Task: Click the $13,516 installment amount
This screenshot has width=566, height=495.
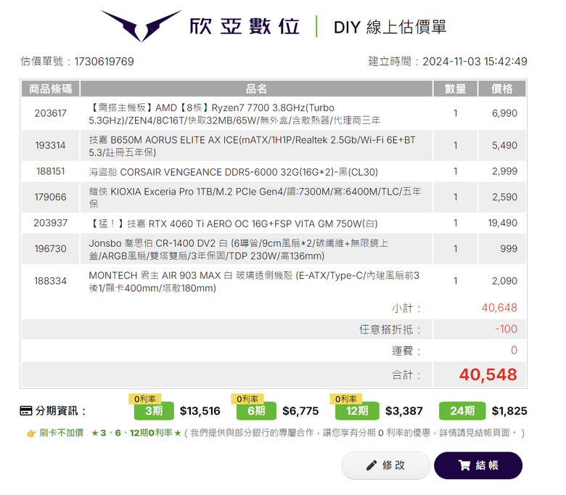Action: (200, 411)
